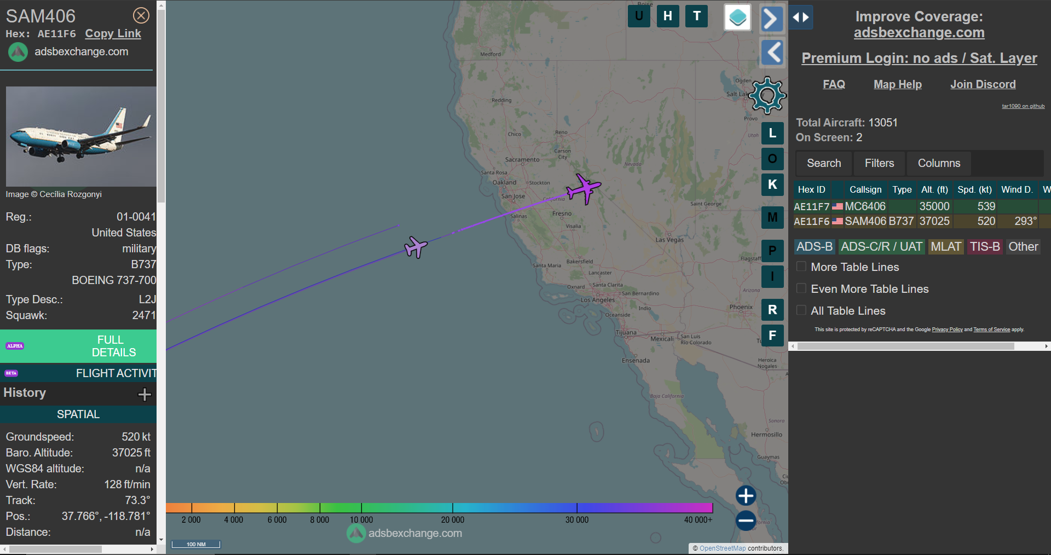Click the L map button
Screen dimensions: 1051x555
click(x=772, y=133)
